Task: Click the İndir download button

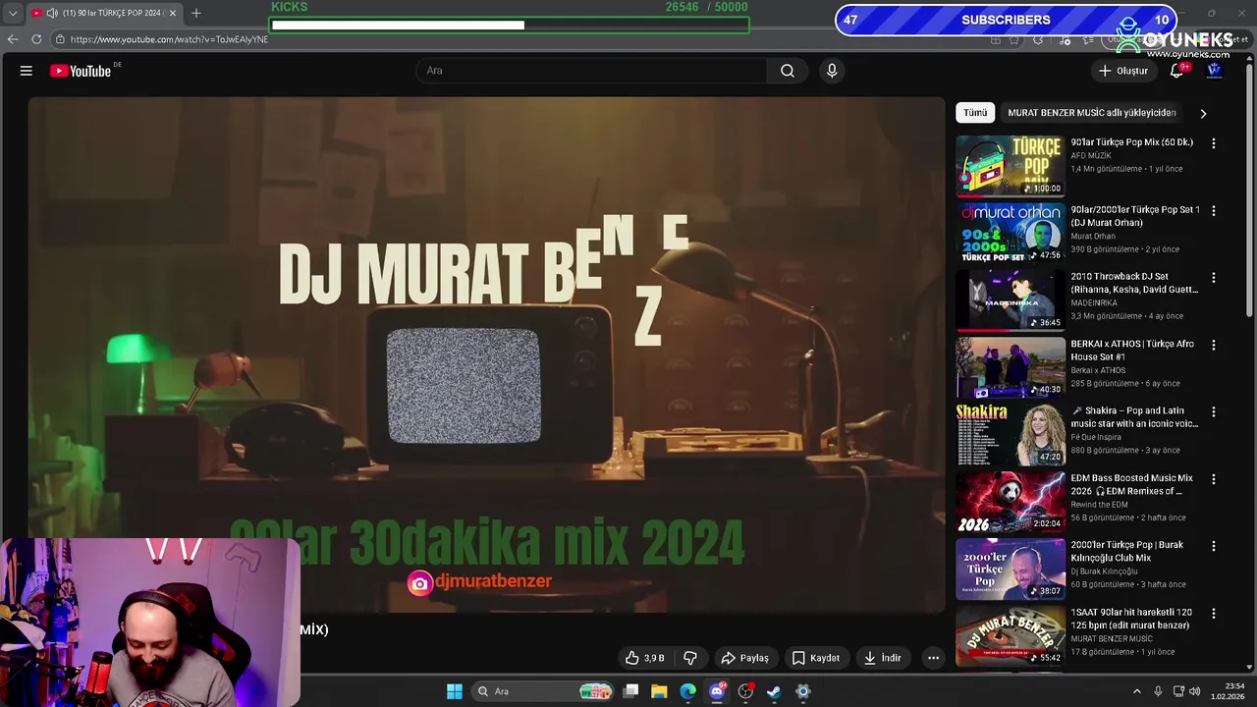Action: 882,658
